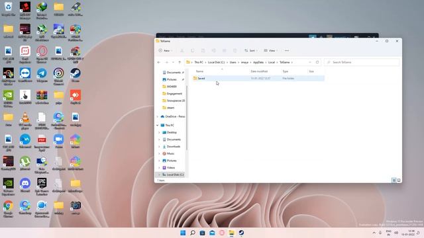Select Local in the address path
The height and width of the screenshot is (238, 424).
pyautogui.click(x=272, y=62)
